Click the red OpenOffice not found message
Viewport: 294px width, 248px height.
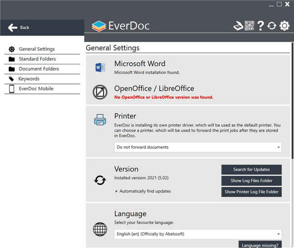click(164, 97)
